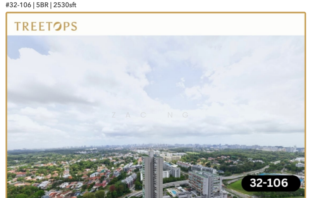Click the mid-rise apartment block right of tower
Screen dimensions: 310x198
205,183
